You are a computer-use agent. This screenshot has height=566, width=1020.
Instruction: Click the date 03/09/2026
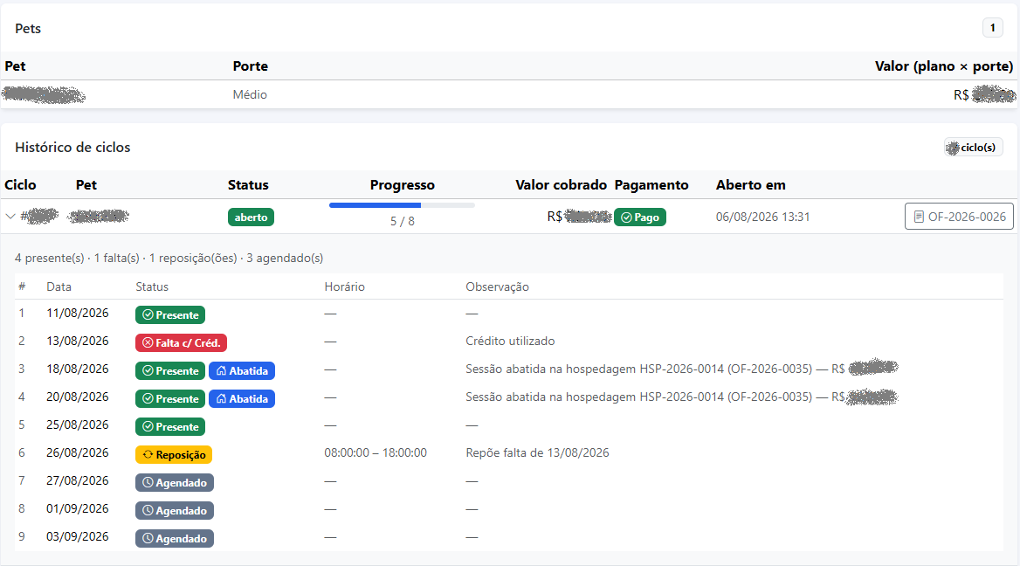coord(78,536)
